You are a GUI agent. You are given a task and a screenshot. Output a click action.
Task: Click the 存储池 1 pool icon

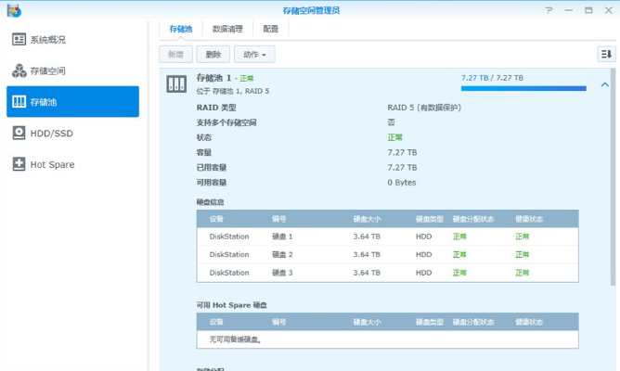176,83
